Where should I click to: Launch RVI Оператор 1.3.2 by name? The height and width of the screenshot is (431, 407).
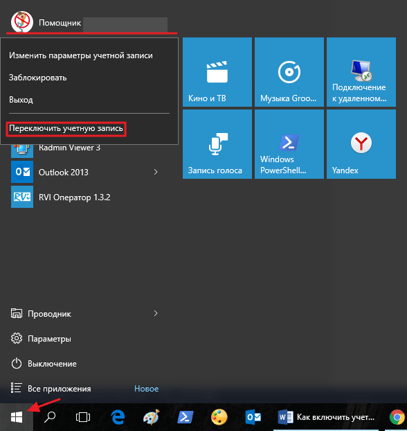[x=75, y=197]
